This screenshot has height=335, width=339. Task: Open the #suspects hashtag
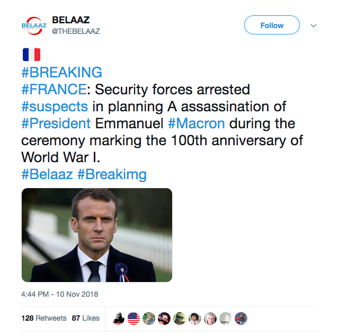click(x=55, y=106)
